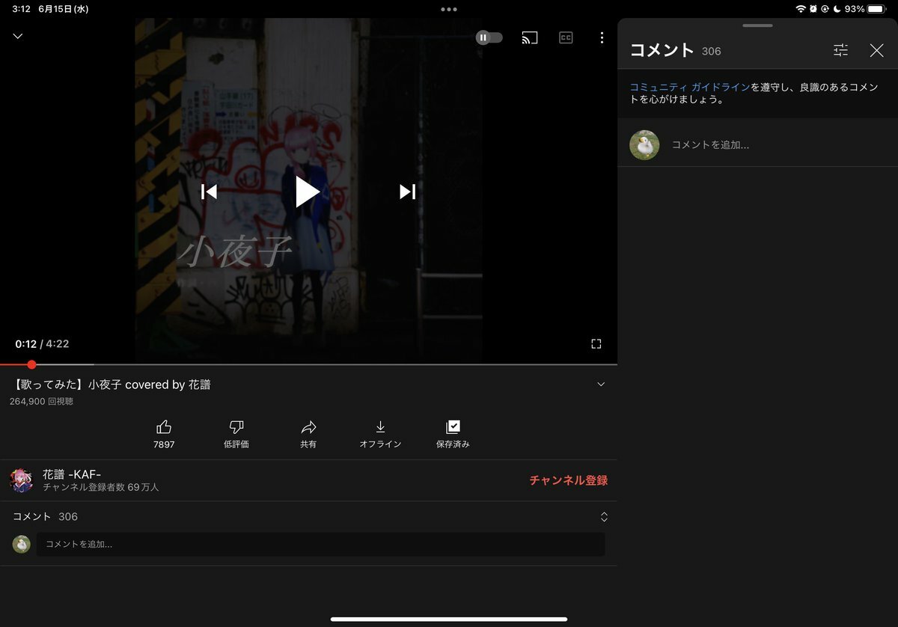Expand the コメント 306 section below the video
Viewport: 898px width, 627px height.
tap(308, 516)
